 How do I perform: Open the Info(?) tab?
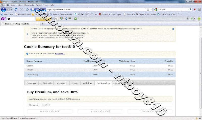click(118, 83)
